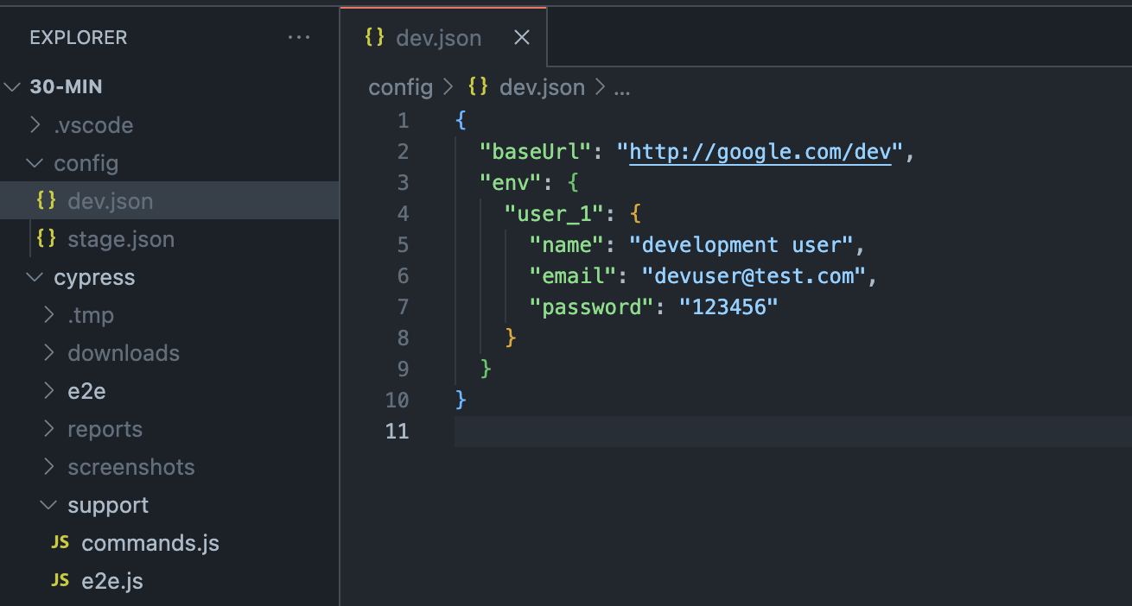Image resolution: width=1132 pixels, height=606 pixels.
Task: Click the JSON icon next to stage.json
Action: point(46,238)
